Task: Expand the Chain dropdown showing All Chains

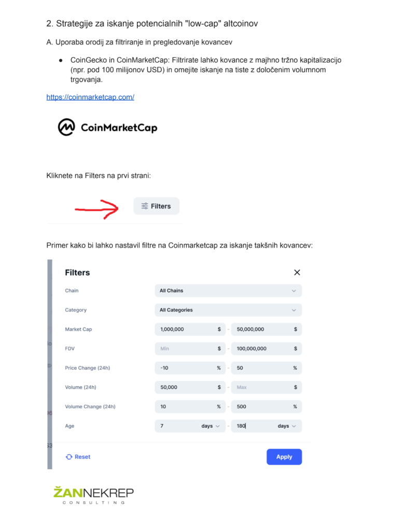Action: (x=228, y=290)
